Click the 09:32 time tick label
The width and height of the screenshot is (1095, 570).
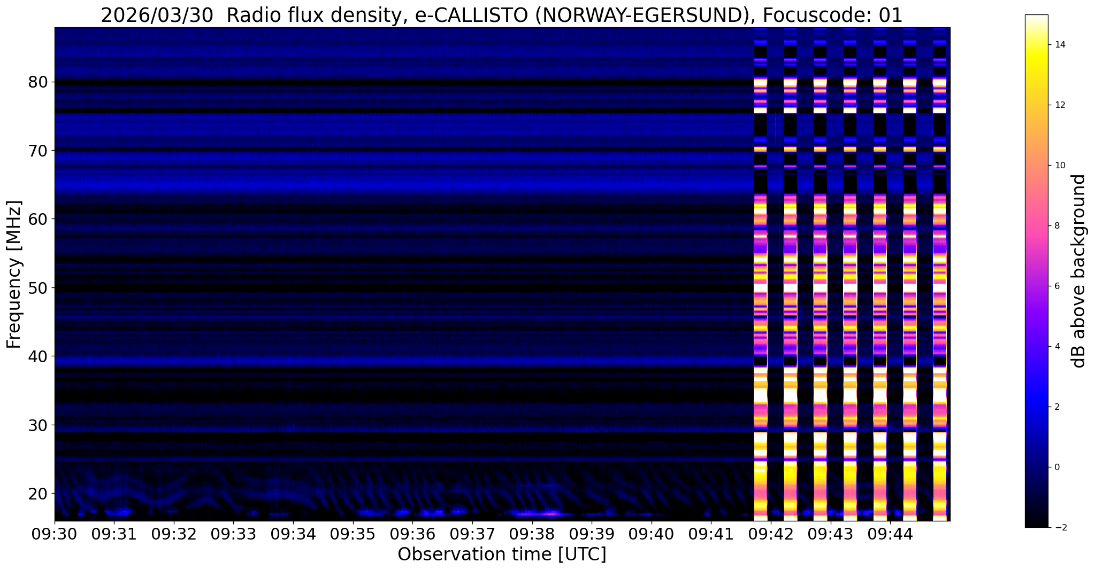click(174, 534)
